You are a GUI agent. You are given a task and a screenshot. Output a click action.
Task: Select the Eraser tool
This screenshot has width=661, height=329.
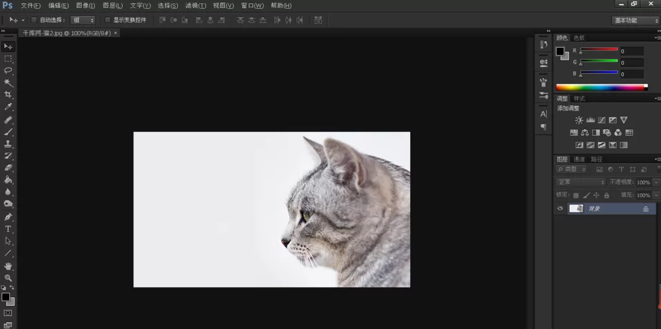8,167
